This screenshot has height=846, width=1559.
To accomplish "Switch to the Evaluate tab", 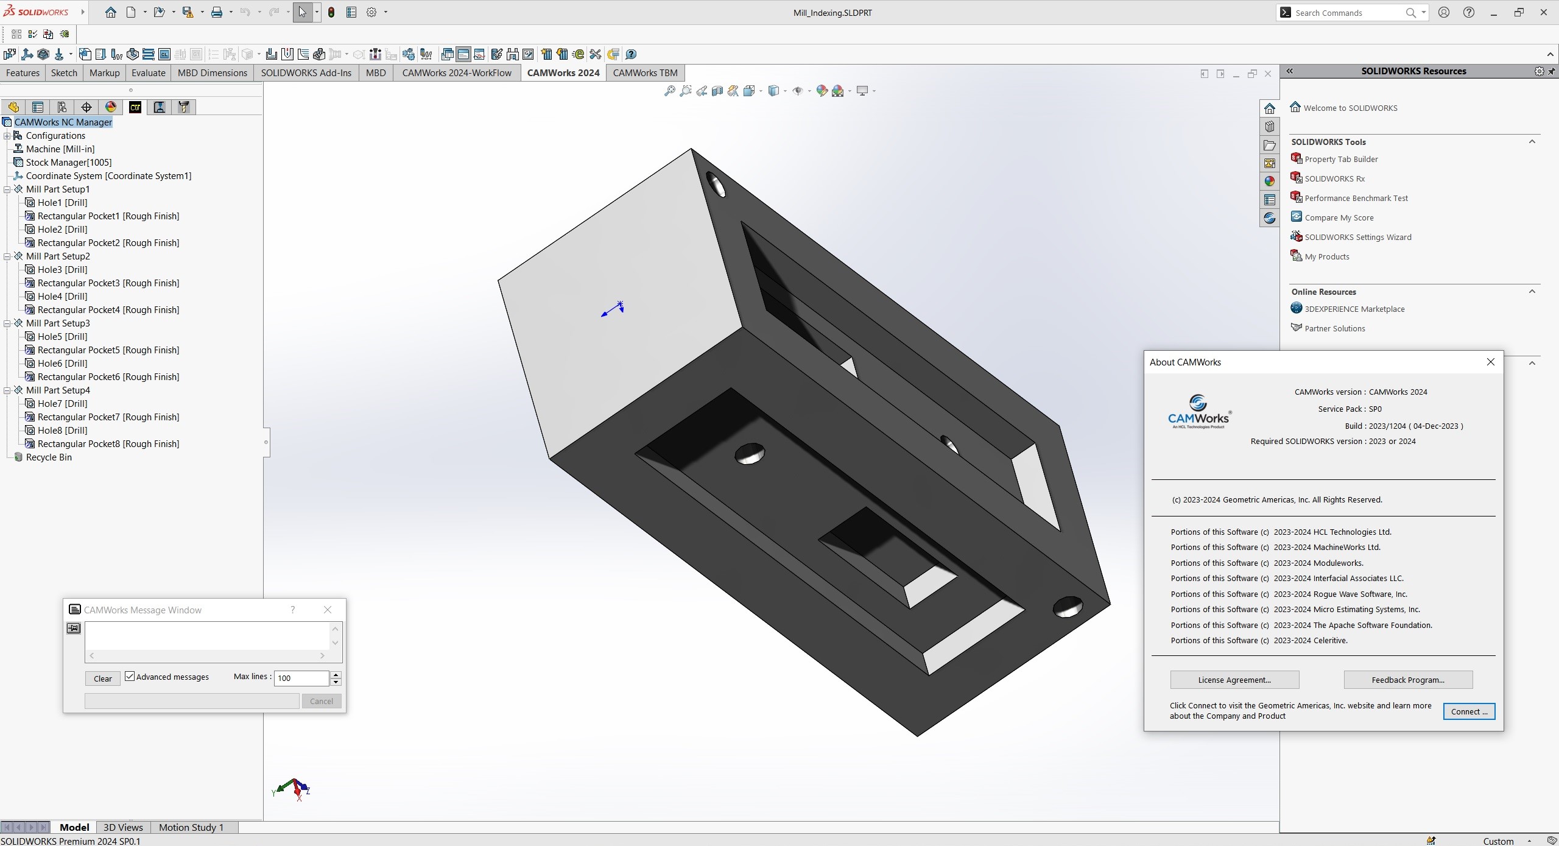I will 148,73.
